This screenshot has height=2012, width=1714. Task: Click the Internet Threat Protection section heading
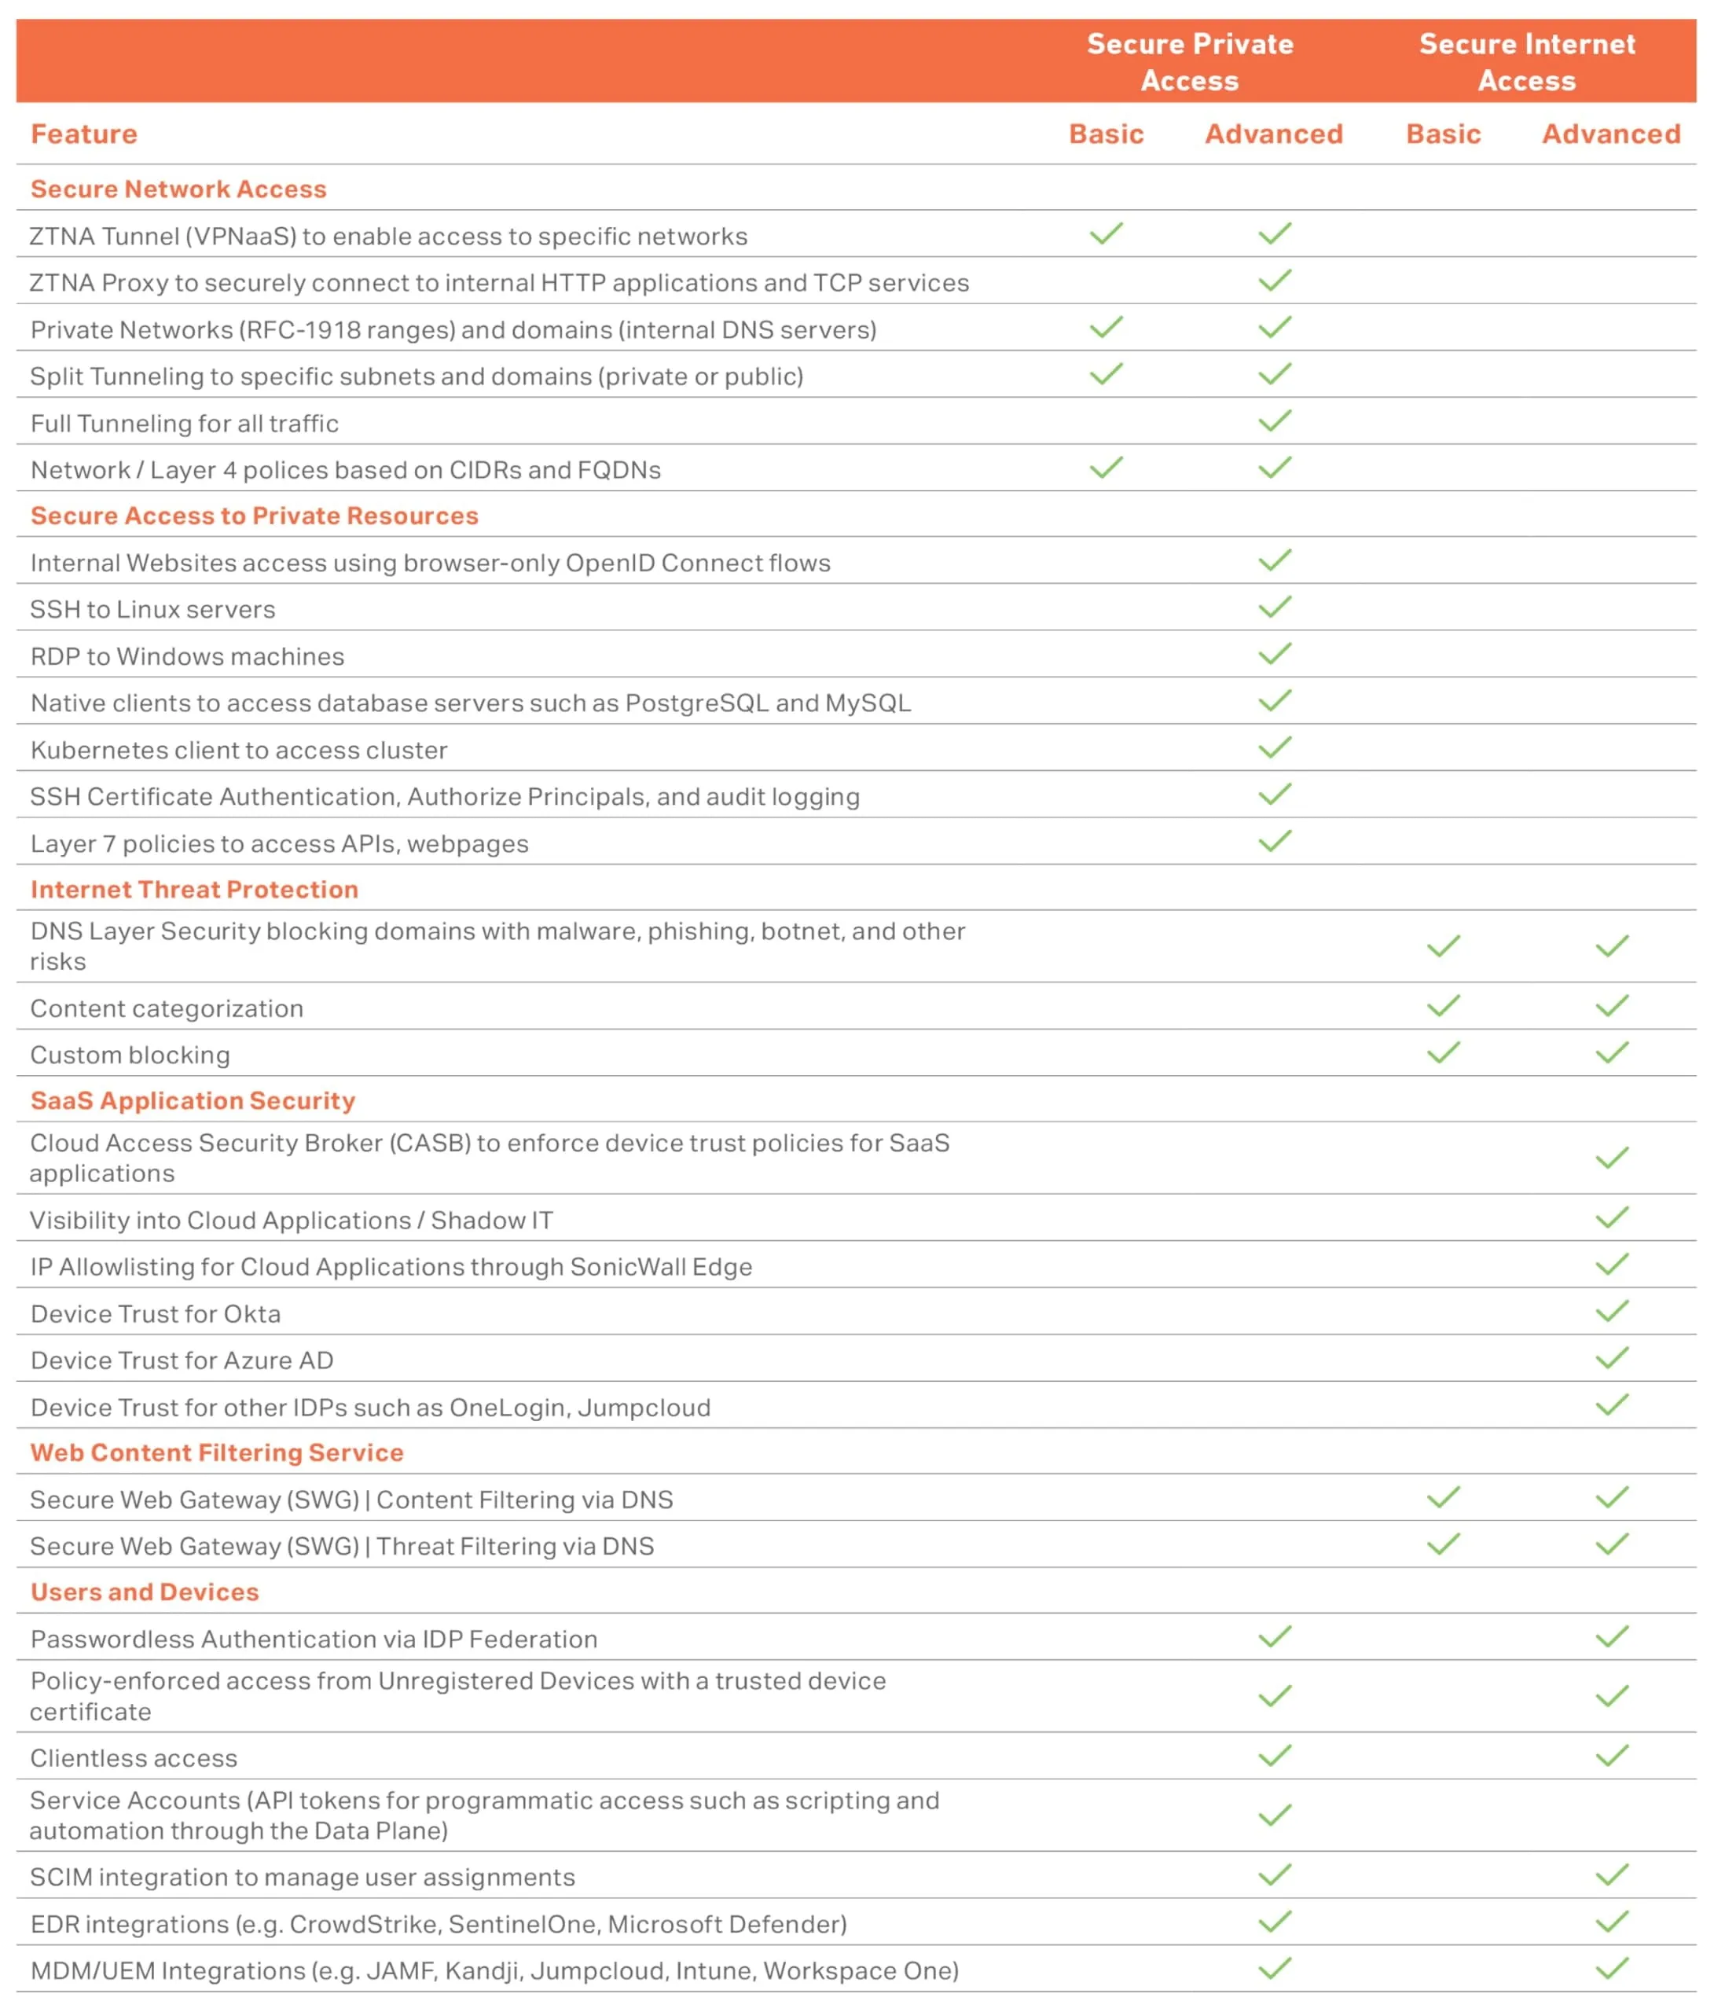tap(194, 890)
